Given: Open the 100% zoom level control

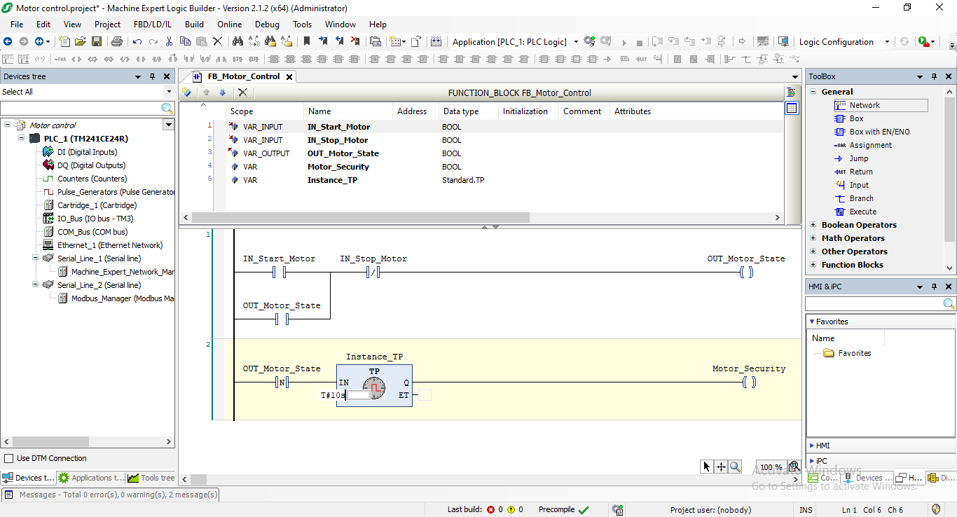Looking at the screenshot, I should [770, 467].
